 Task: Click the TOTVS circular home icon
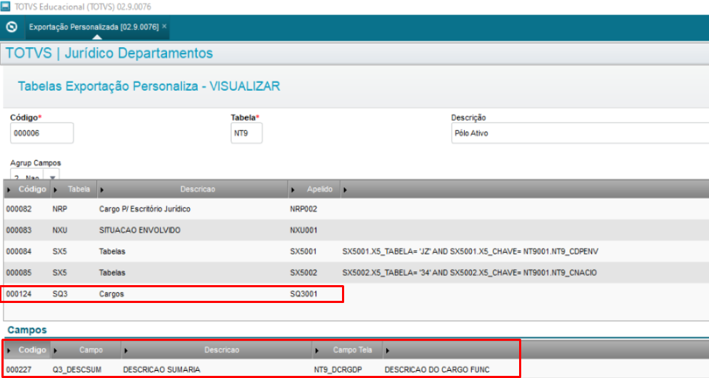[x=11, y=27]
